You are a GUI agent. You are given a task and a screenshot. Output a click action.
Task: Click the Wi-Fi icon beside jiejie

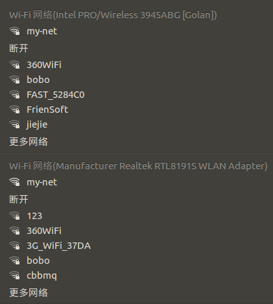[x=14, y=124]
